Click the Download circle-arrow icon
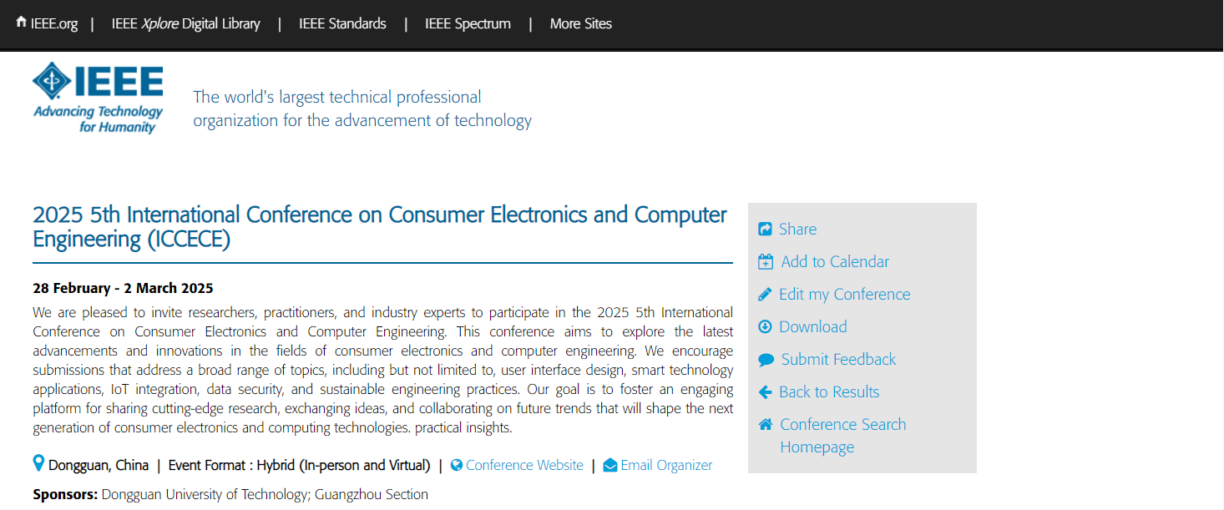 [x=765, y=326]
